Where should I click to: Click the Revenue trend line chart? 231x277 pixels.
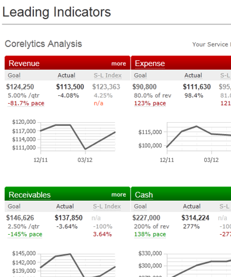[x=78, y=137]
